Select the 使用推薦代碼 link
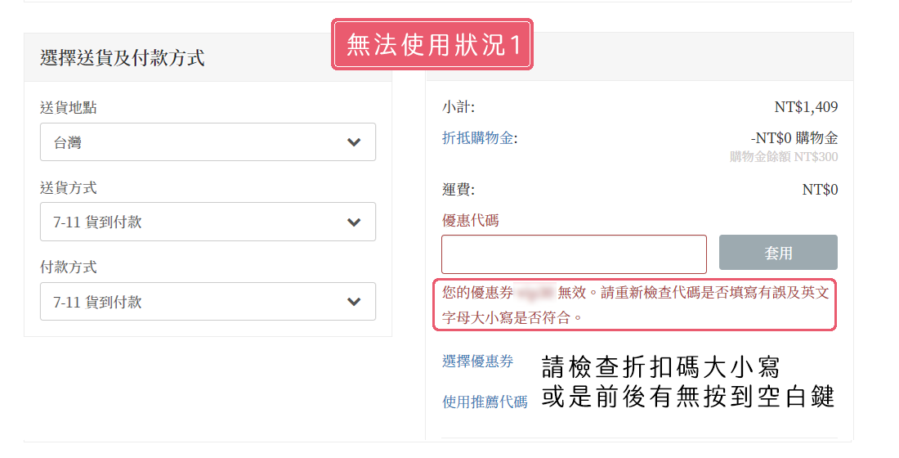899x458 pixels. 485,402
